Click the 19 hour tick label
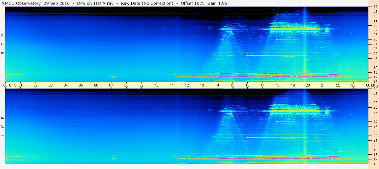The image size is (379, 169). tap(293, 85)
